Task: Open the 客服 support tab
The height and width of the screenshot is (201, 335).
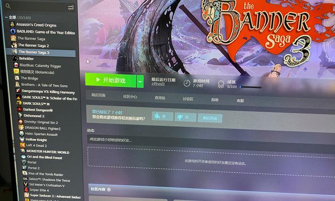Action: [240, 100]
